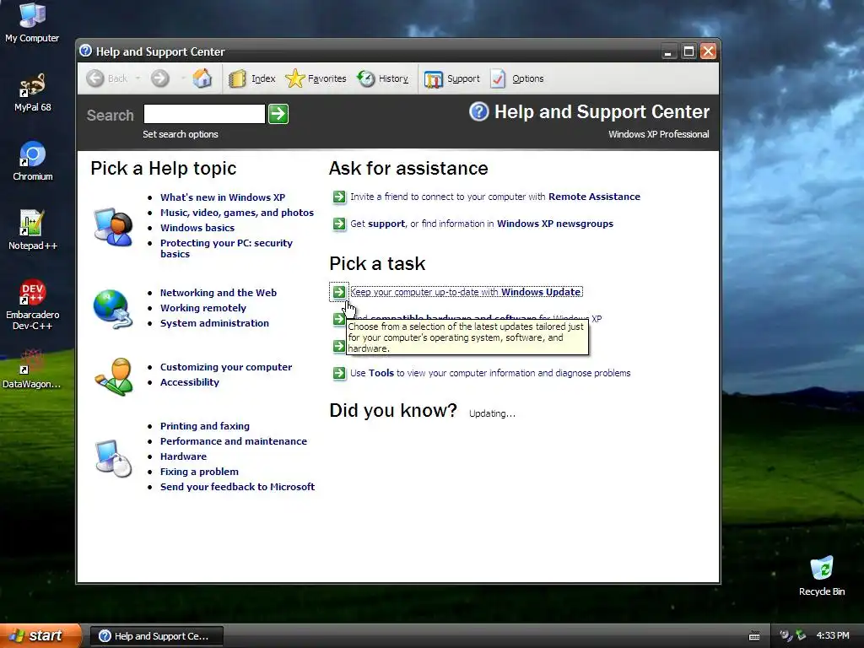Open My Computer desktop icon
The height and width of the screenshot is (648, 864).
[32, 22]
